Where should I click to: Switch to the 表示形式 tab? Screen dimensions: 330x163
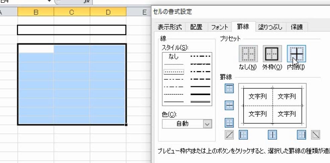[x=170, y=27]
